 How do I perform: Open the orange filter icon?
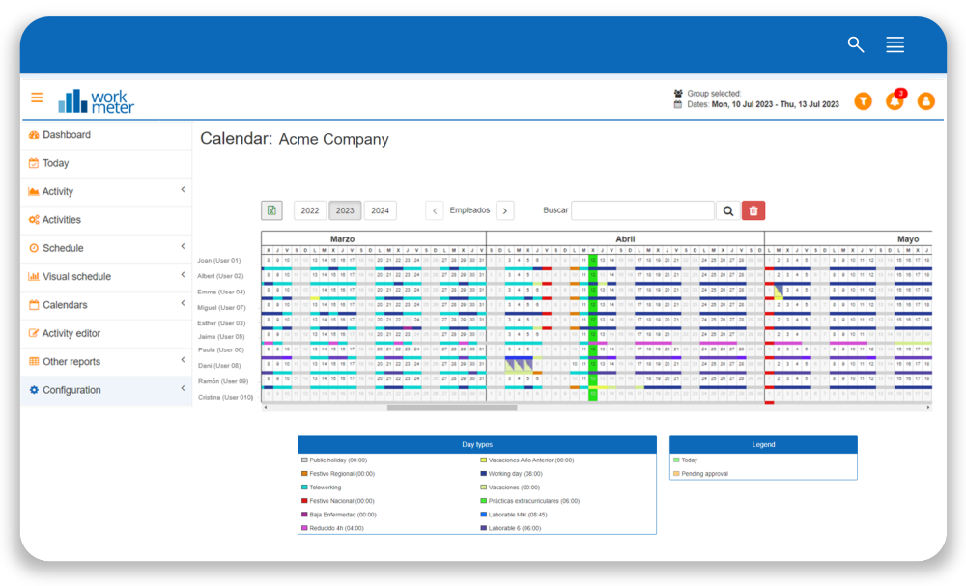point(863,100)
